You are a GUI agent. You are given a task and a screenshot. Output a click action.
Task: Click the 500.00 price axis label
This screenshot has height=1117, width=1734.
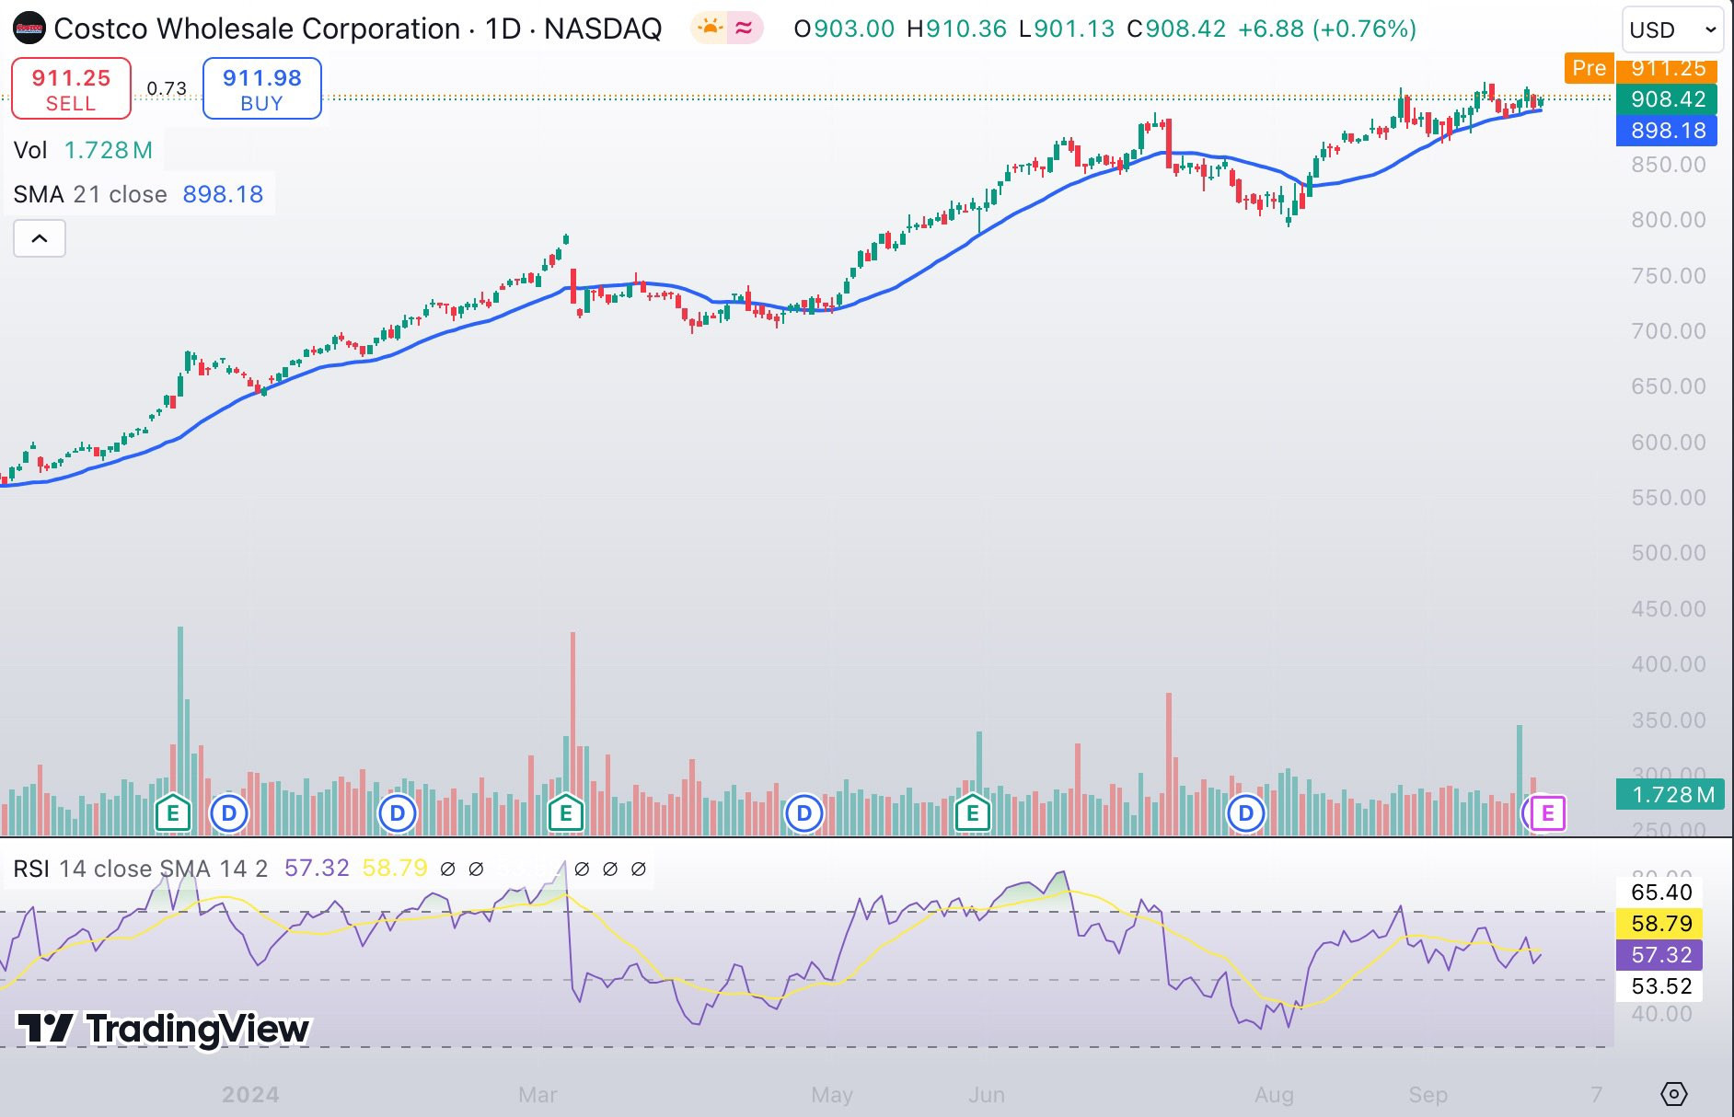1669,553
